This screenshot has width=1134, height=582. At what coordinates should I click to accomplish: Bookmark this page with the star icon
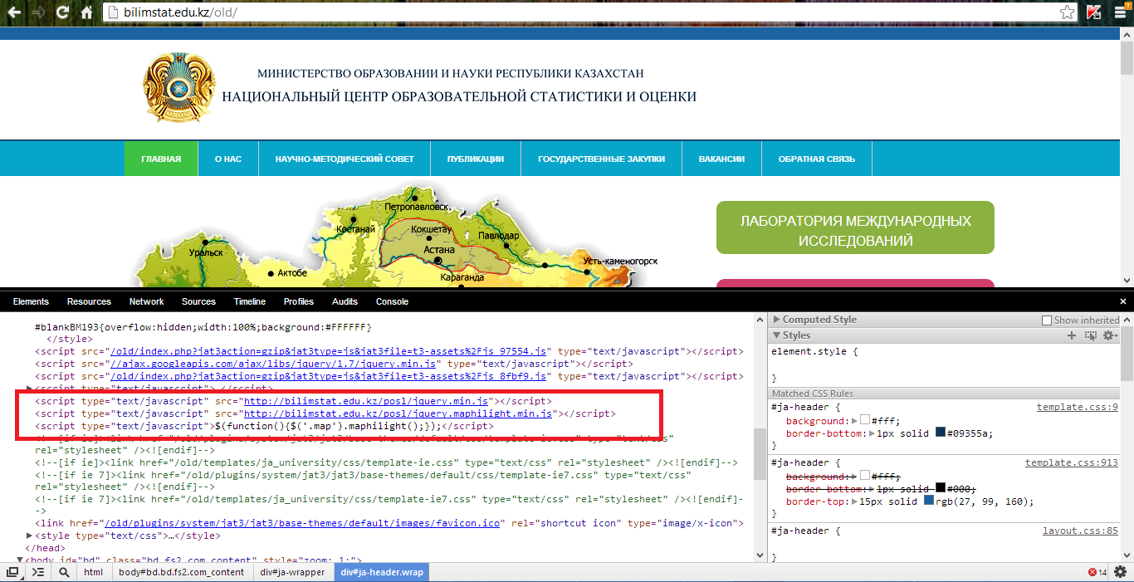(1067, 13)
